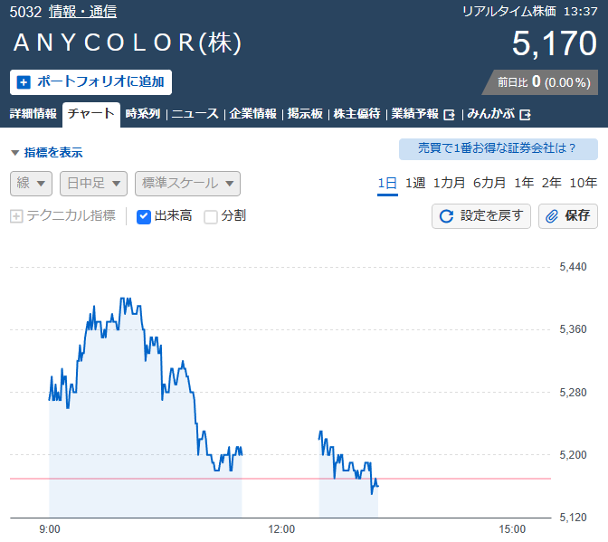Image resolution: width=608 pixels, height=542 pixels.
Task: Open the 売買で1番お得な証券会社は？ banner
Action: (x=499, y=149)
